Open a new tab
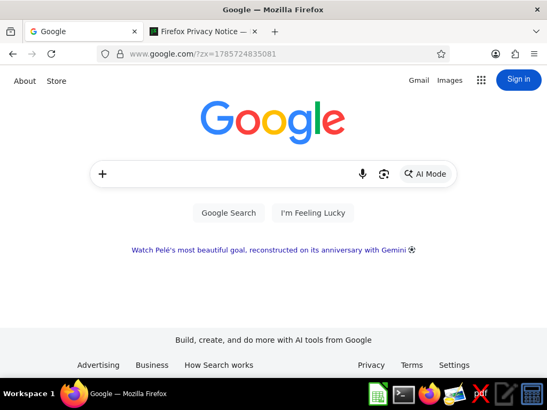 coord(275,31)
